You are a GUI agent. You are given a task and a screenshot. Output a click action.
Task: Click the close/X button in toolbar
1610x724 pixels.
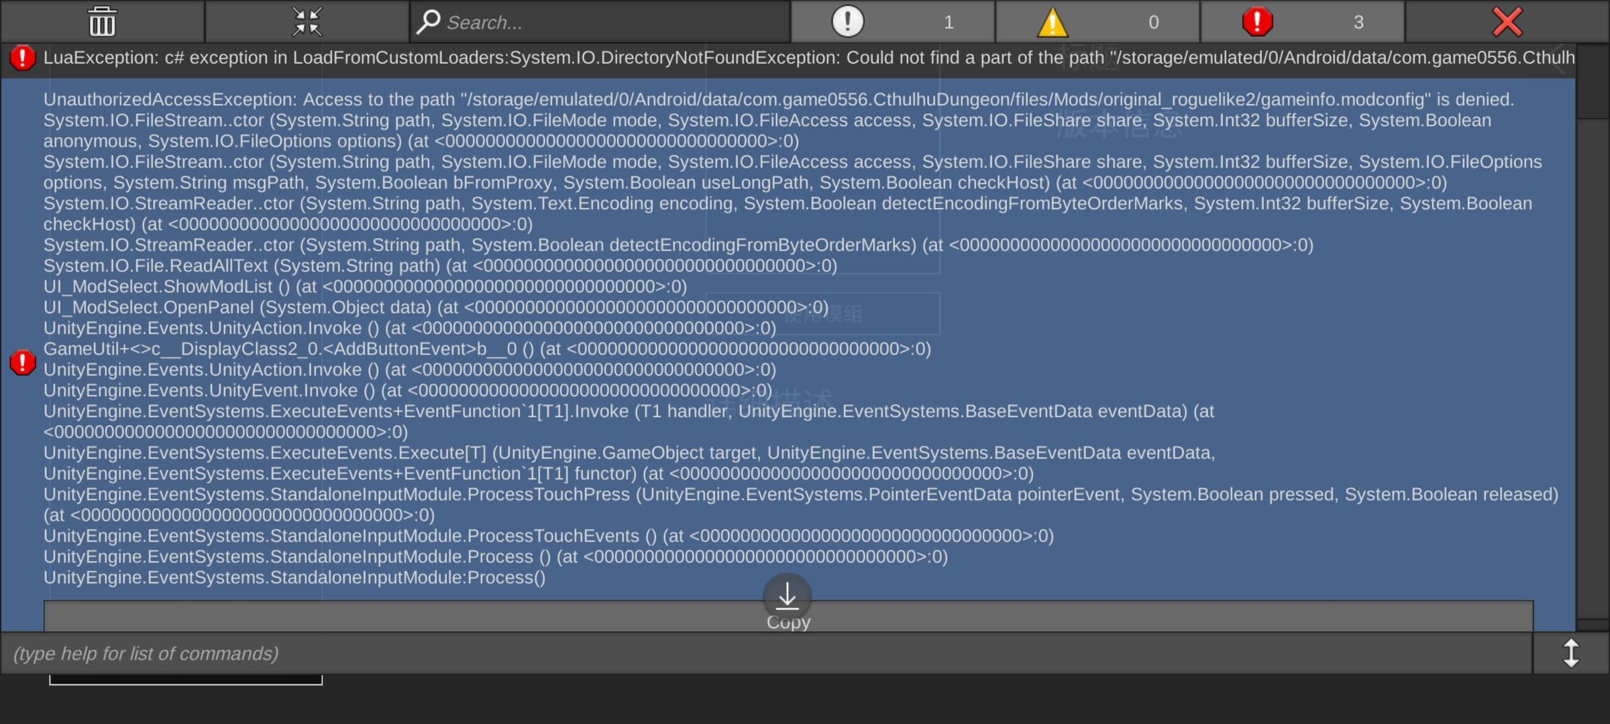click(1506, 21)
